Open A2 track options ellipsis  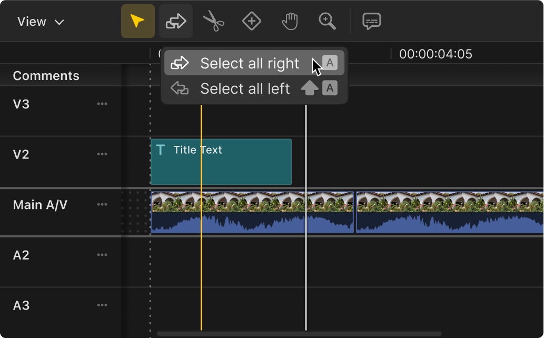tap(102, 255)
